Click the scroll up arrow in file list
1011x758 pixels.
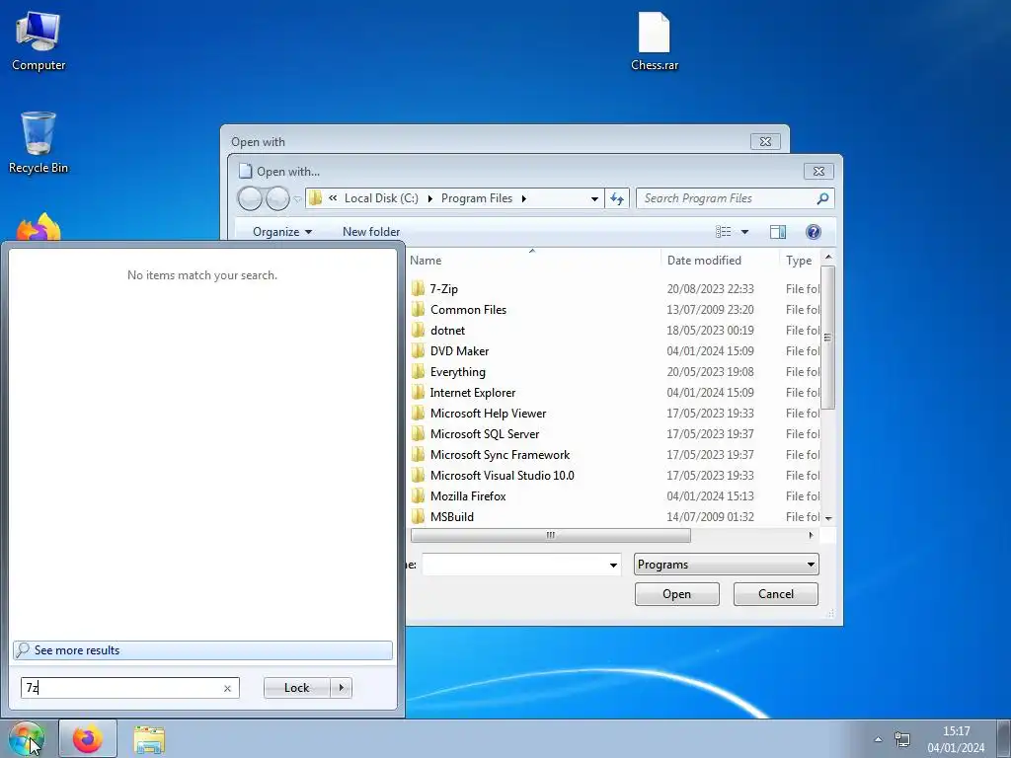[828, 257]
